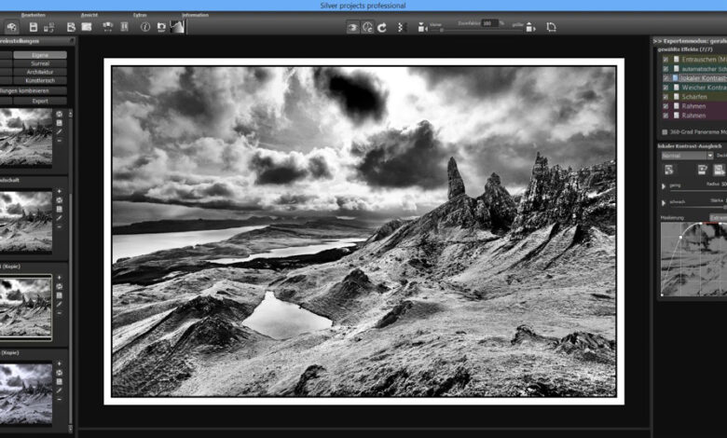Select the Architektur preset category
727x438 pixels.
pos(40,72)
